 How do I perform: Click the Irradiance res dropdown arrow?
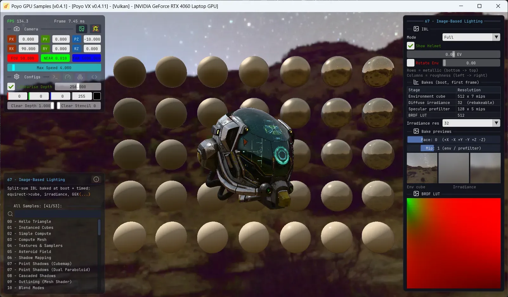[x=496, y=123]
